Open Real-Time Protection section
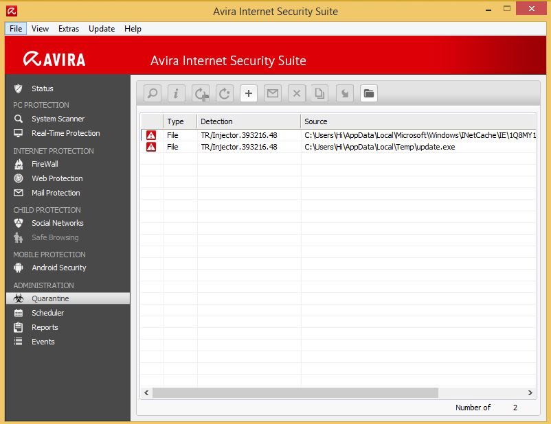This screenshot has width=551, height=424. (65, 133)
